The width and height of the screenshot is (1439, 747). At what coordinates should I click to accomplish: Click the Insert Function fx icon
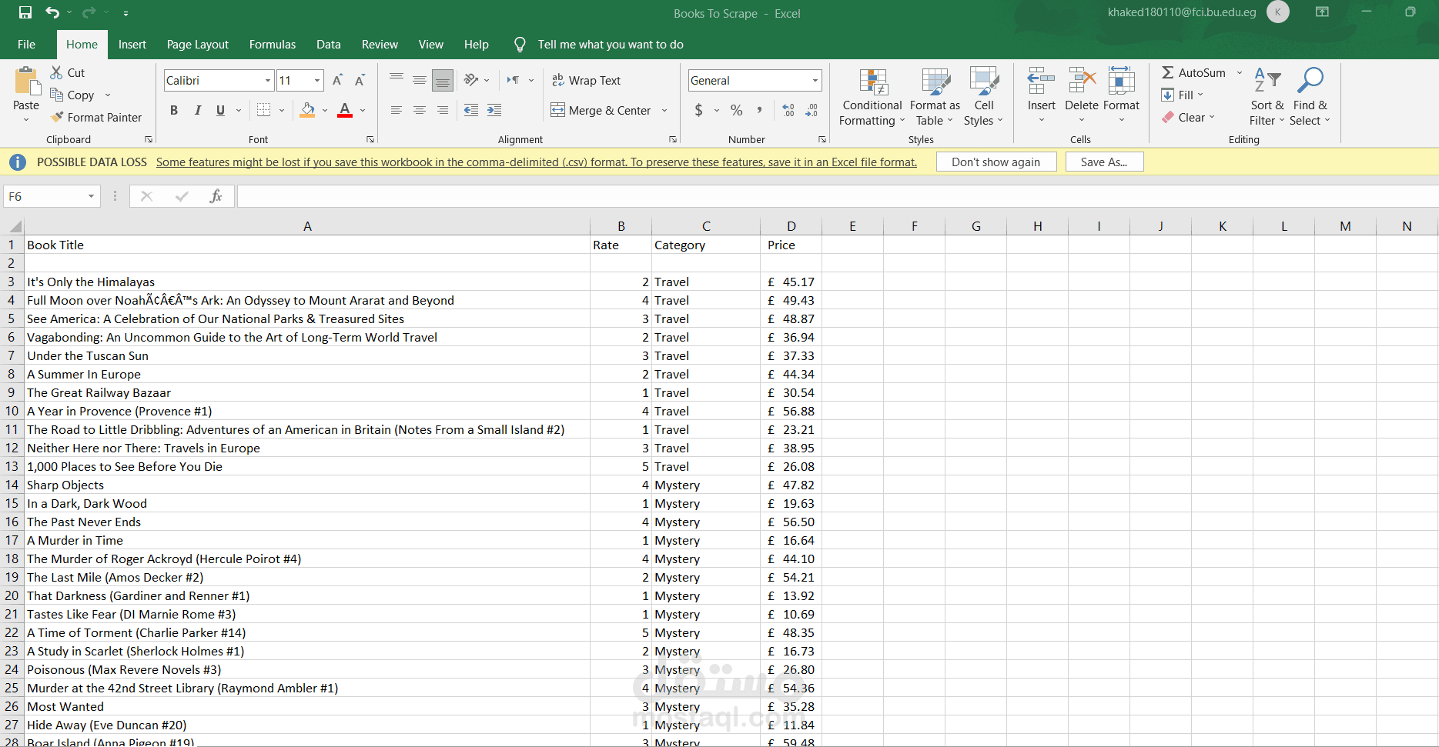pos(216,196)
